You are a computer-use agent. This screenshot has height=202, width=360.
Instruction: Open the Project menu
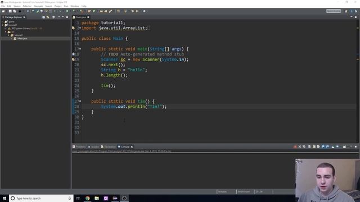pos(58,6)
